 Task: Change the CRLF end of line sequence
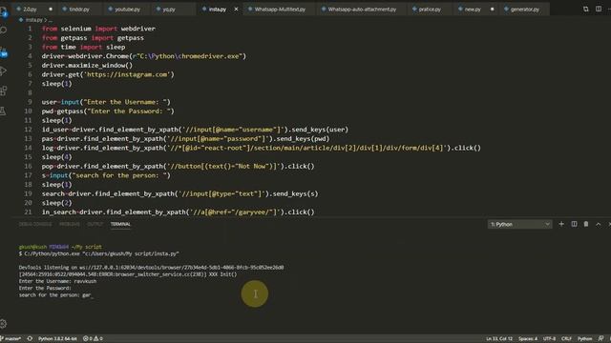point(566,339)
